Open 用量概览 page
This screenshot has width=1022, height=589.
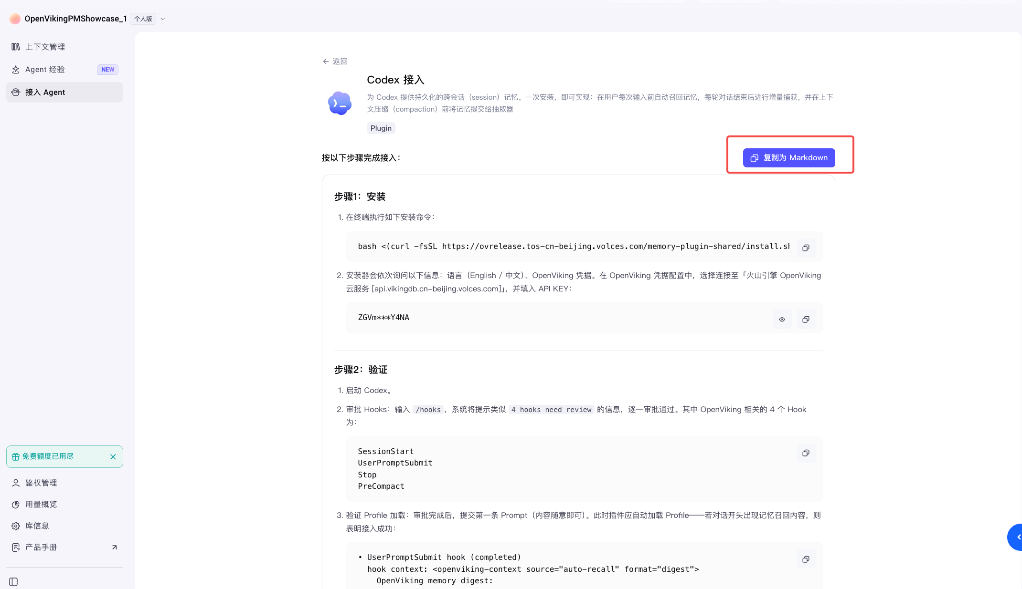coord(64,504)
